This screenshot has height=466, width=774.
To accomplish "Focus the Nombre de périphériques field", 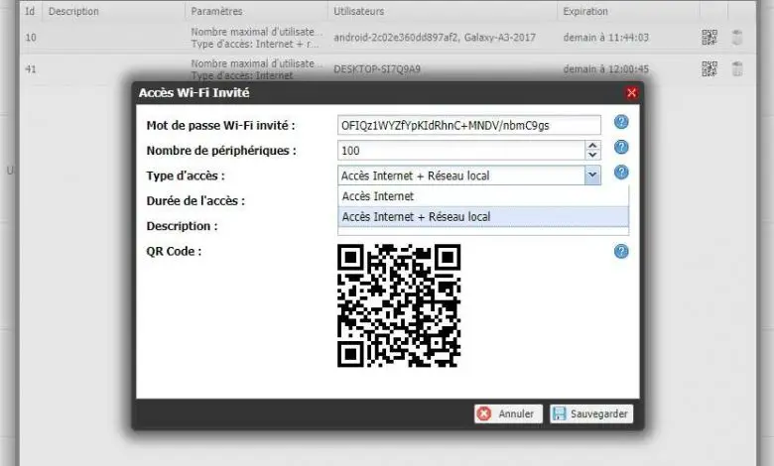I will pyautogui.click(x=461, y=151).
